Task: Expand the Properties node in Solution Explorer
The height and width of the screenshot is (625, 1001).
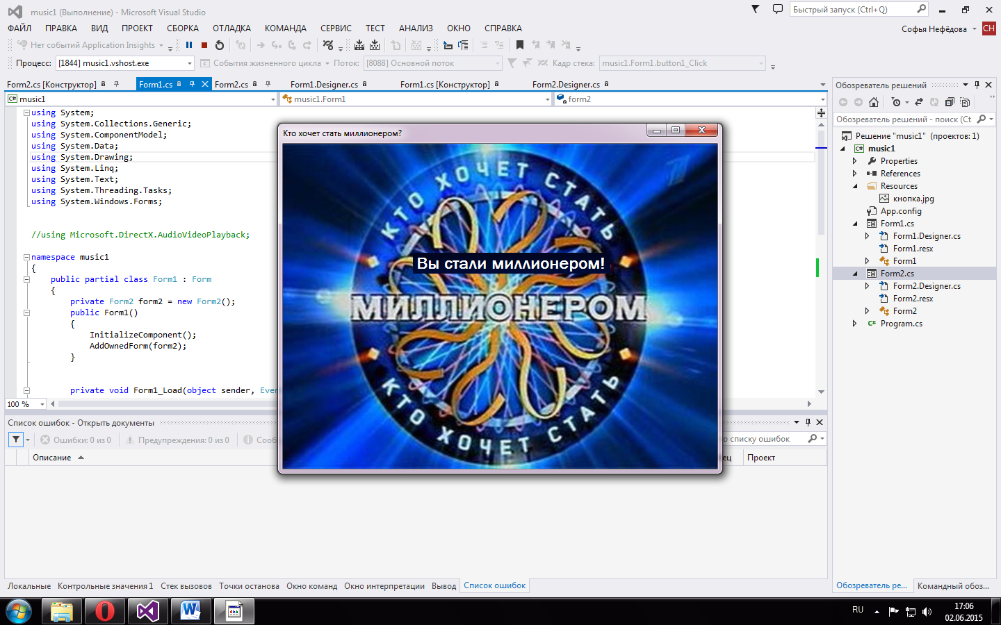Action: point(855,161)
